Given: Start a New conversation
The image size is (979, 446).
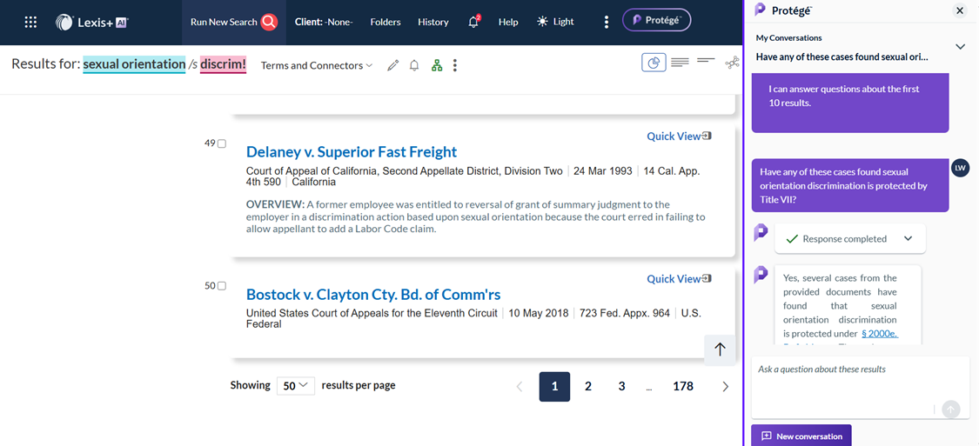Looking at the screenshot, I should coord(801,436).
